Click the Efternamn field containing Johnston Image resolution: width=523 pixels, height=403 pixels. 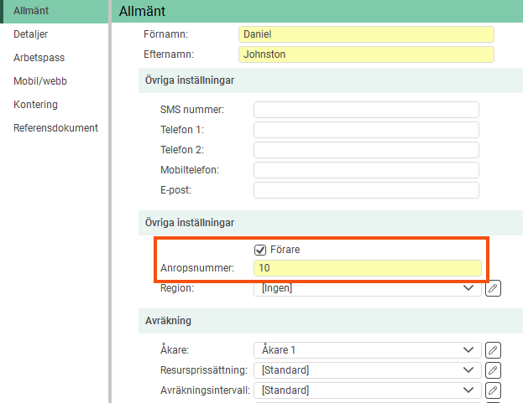366,54
